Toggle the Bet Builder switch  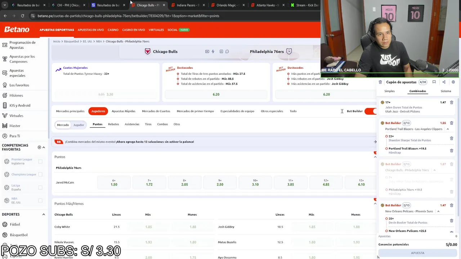pyautogui.click(x=370, y=111)
